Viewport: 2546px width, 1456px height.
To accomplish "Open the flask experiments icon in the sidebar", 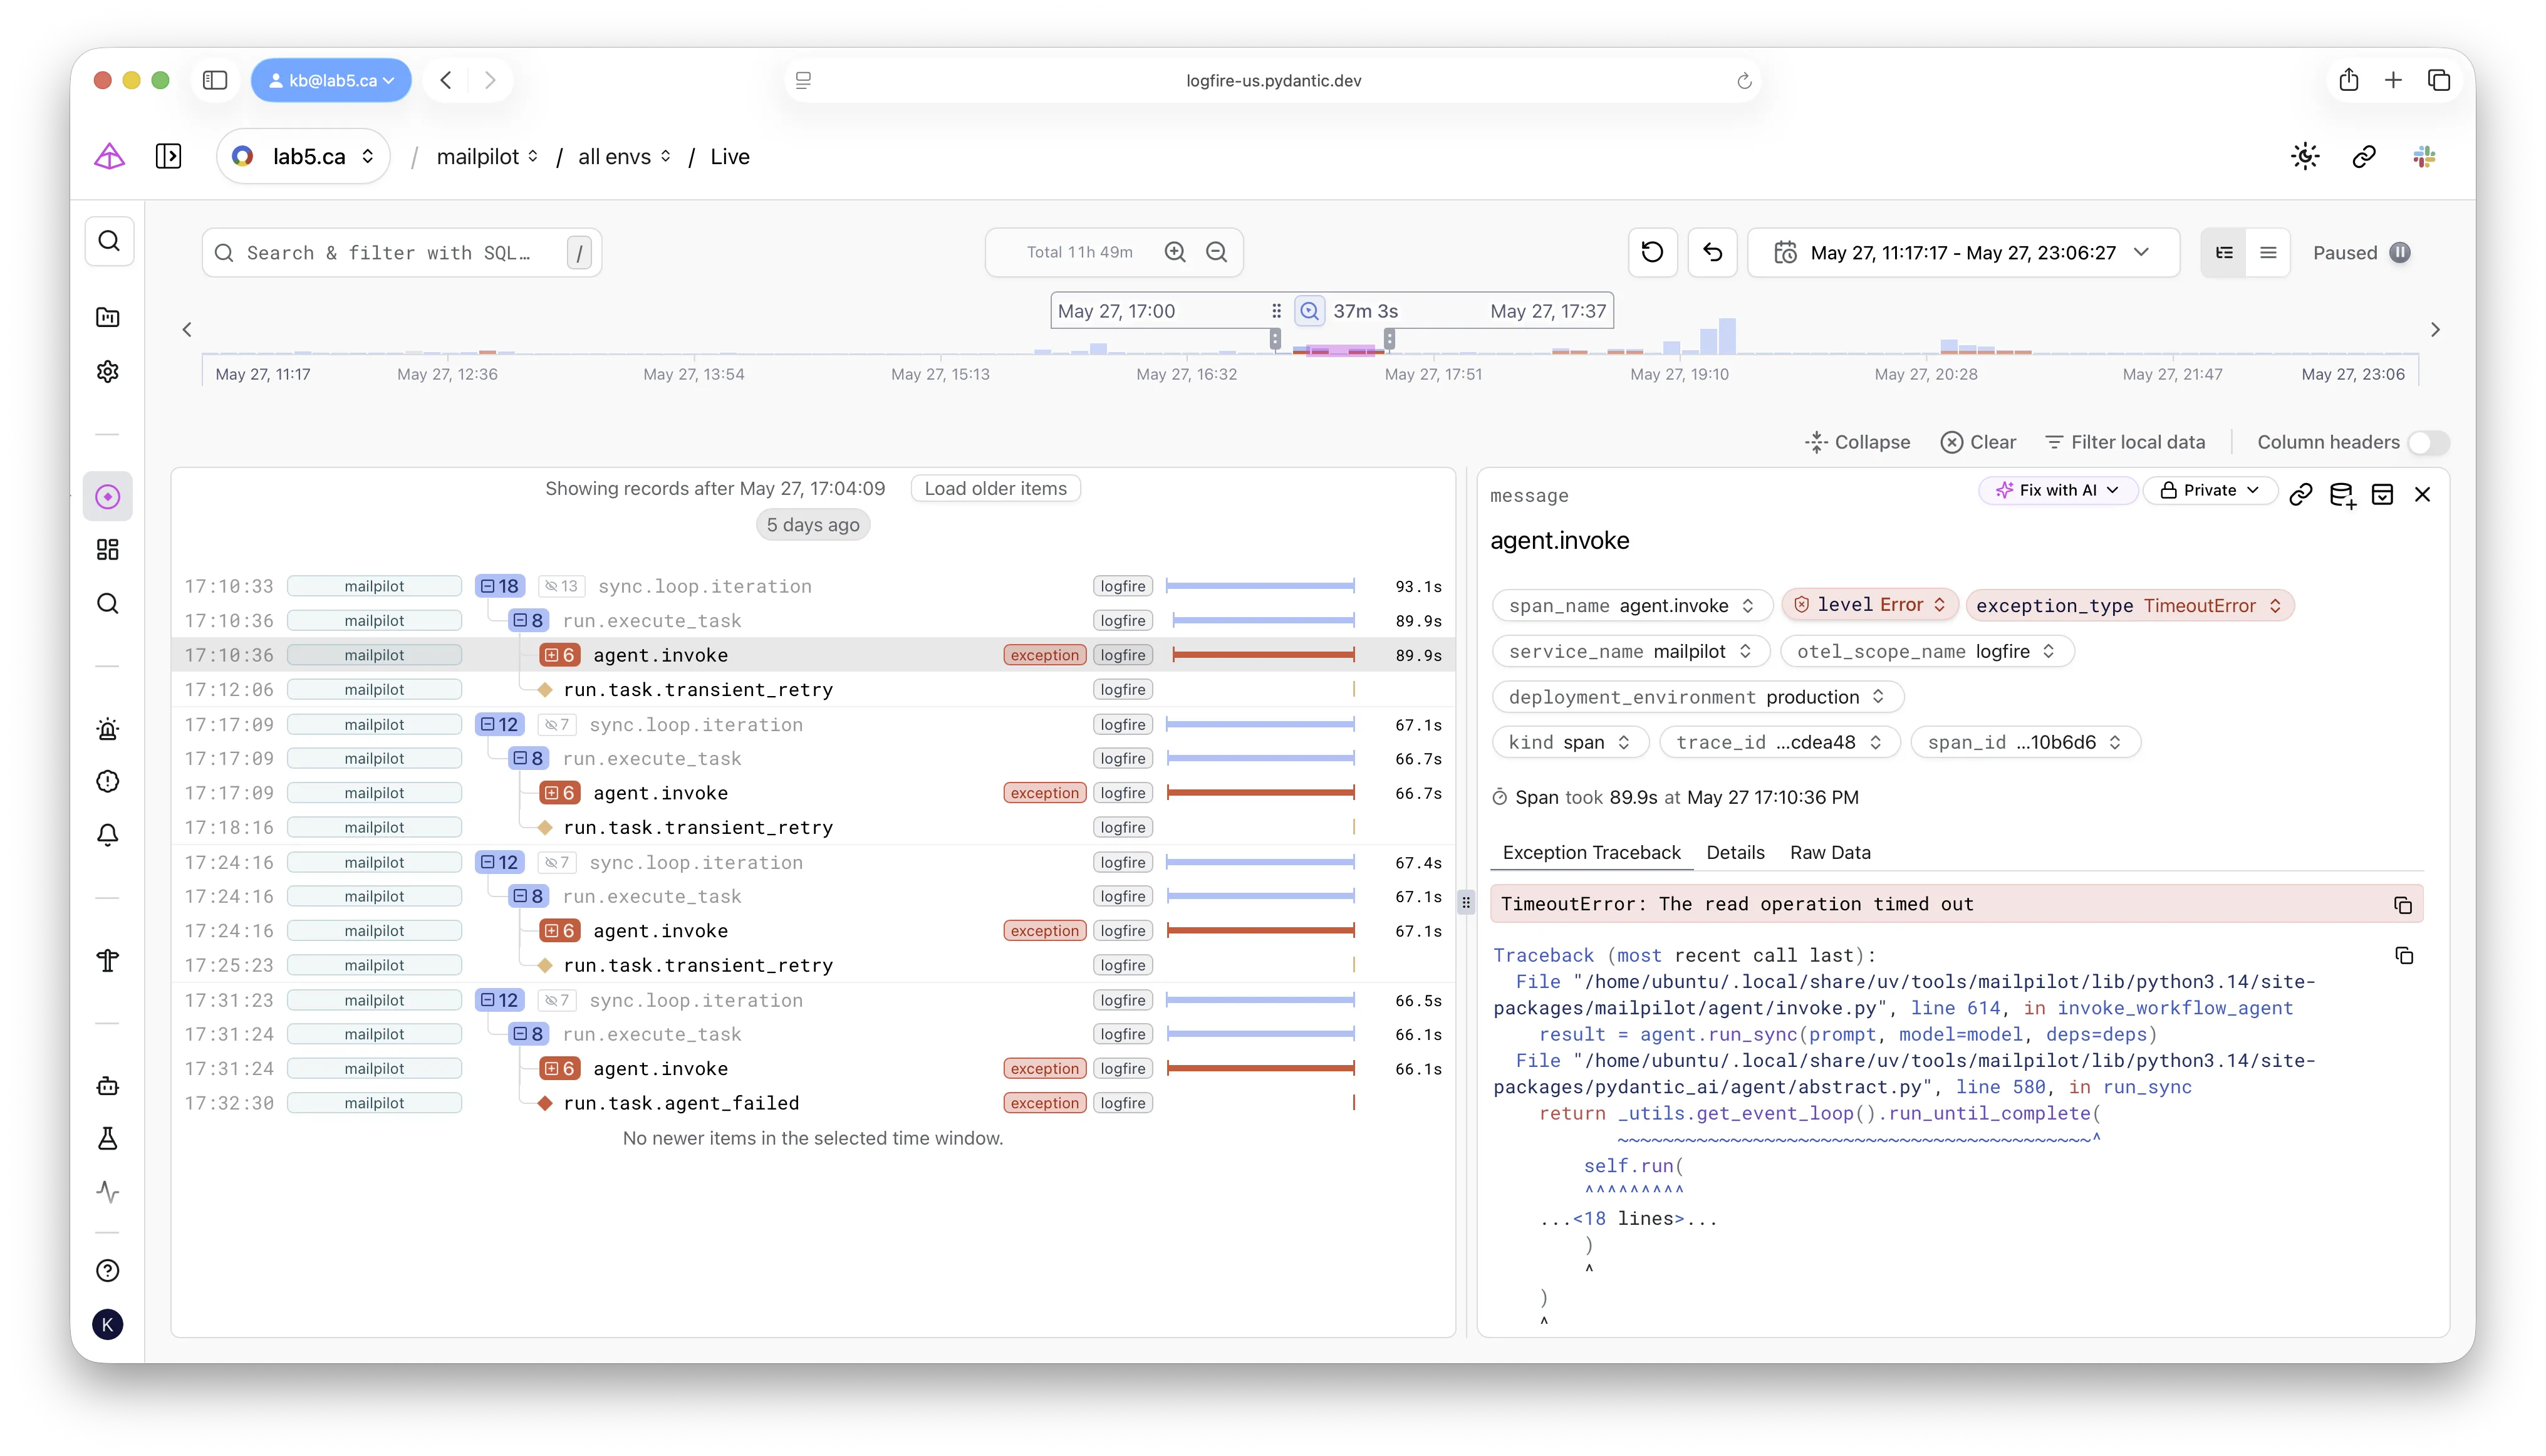I will 108,1139.
